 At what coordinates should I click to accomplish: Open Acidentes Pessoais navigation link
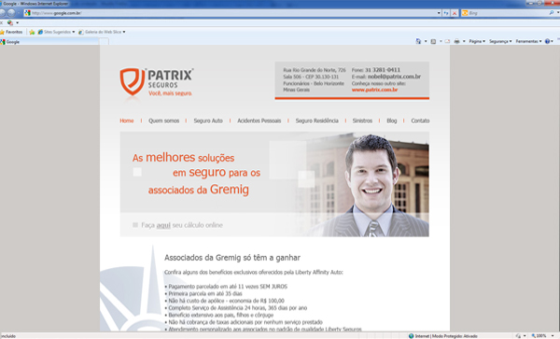click(x=259, y=120)
